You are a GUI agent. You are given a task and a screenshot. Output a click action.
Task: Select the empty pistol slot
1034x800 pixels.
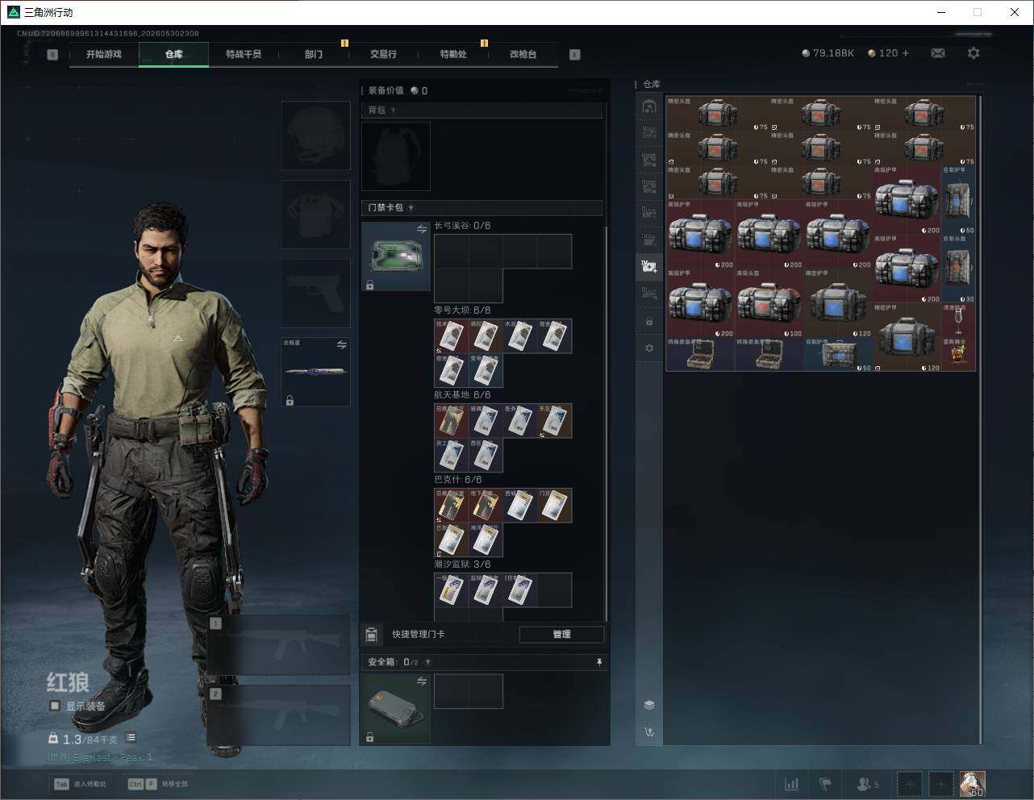click(x=316, y=294)
